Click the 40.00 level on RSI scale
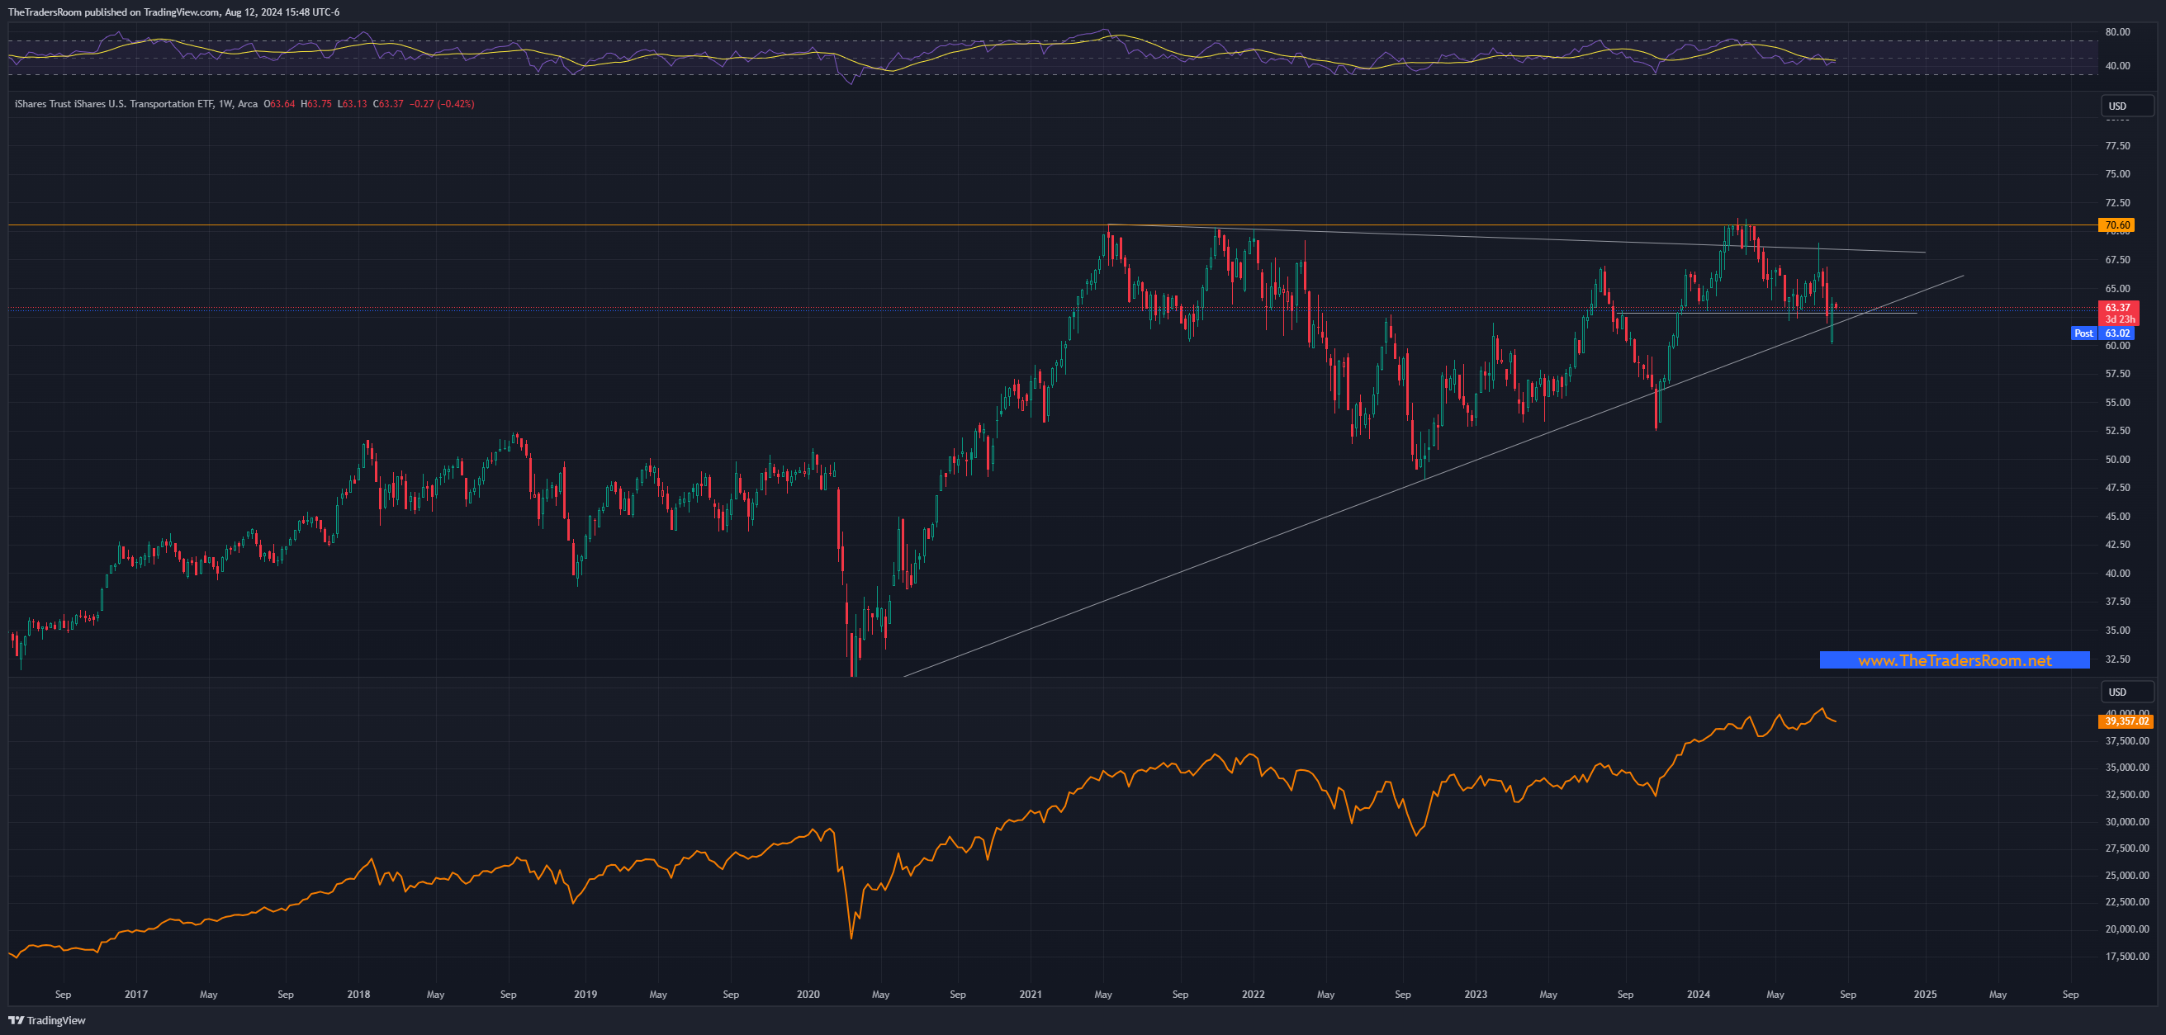 (x=2117, y=65)
